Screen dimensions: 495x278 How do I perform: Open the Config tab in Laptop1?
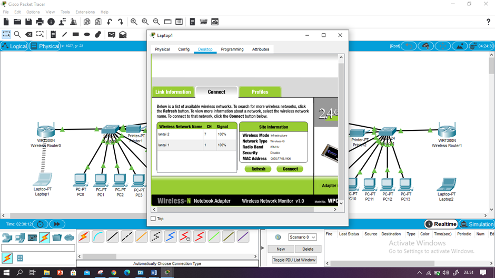(x=184, y=49)
